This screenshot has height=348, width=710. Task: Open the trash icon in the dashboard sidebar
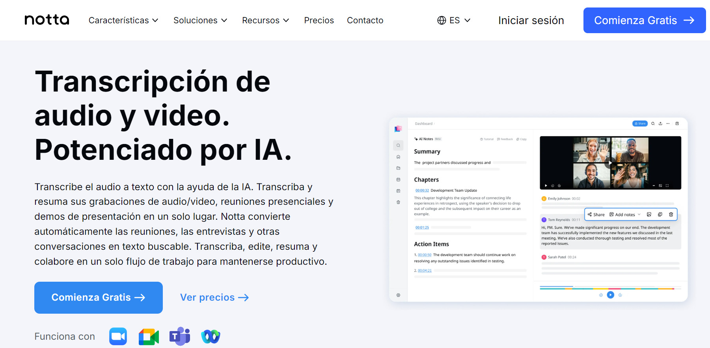(x=398, y=202)
